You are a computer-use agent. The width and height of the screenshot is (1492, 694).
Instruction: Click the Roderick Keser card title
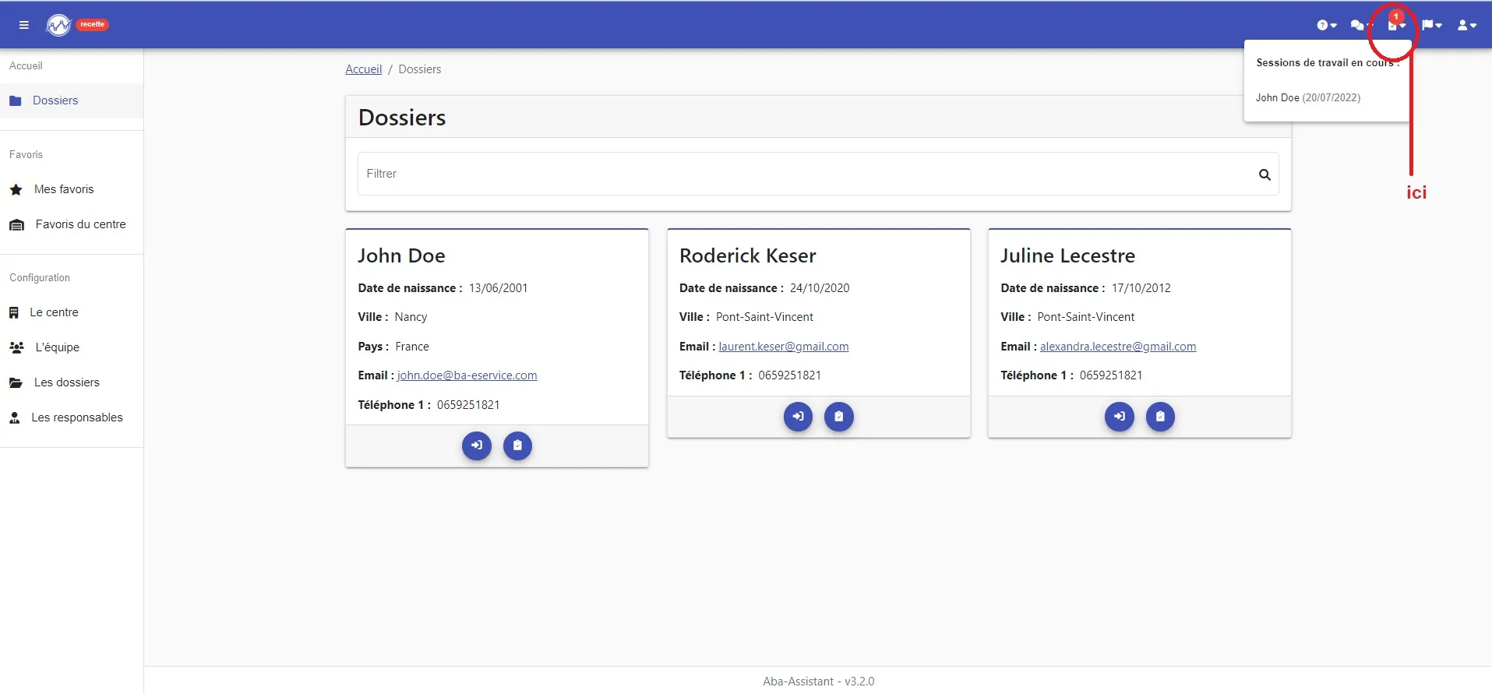[748, 255]
